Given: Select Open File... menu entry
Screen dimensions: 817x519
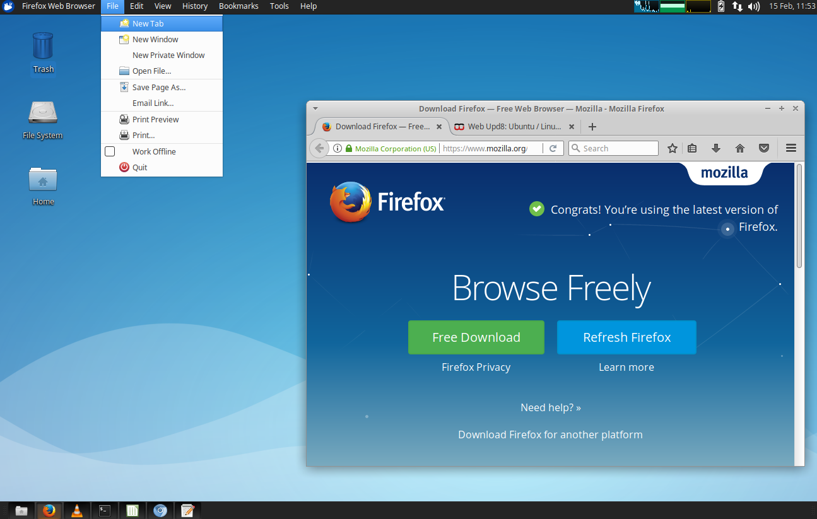Looking at the screenshot, I should (162, 71).
